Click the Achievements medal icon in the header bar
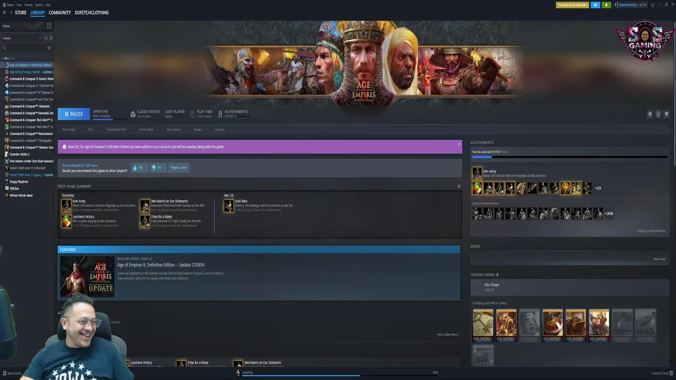The width and height of the screenshot is (676, 380). tap(220, 113)
